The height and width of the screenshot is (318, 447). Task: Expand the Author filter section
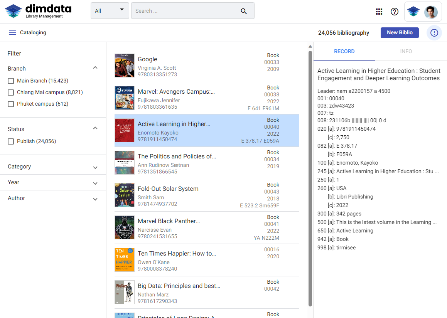coord(95,199)
